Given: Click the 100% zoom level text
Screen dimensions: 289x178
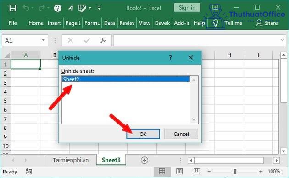Looking at the screenshot, I should coord(274,172).
